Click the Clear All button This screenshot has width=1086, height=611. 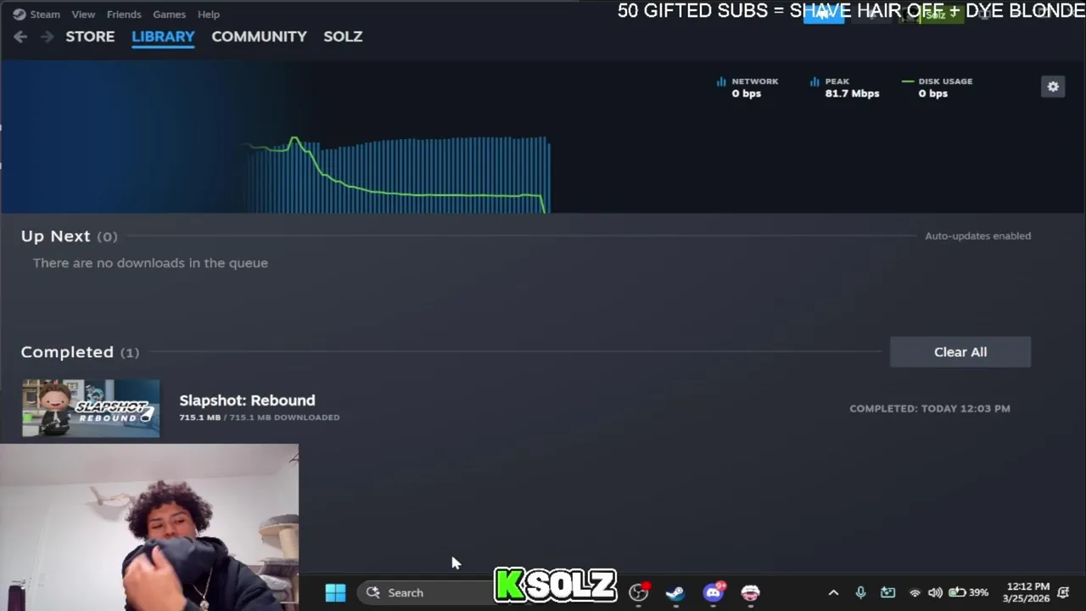point(960,352)
